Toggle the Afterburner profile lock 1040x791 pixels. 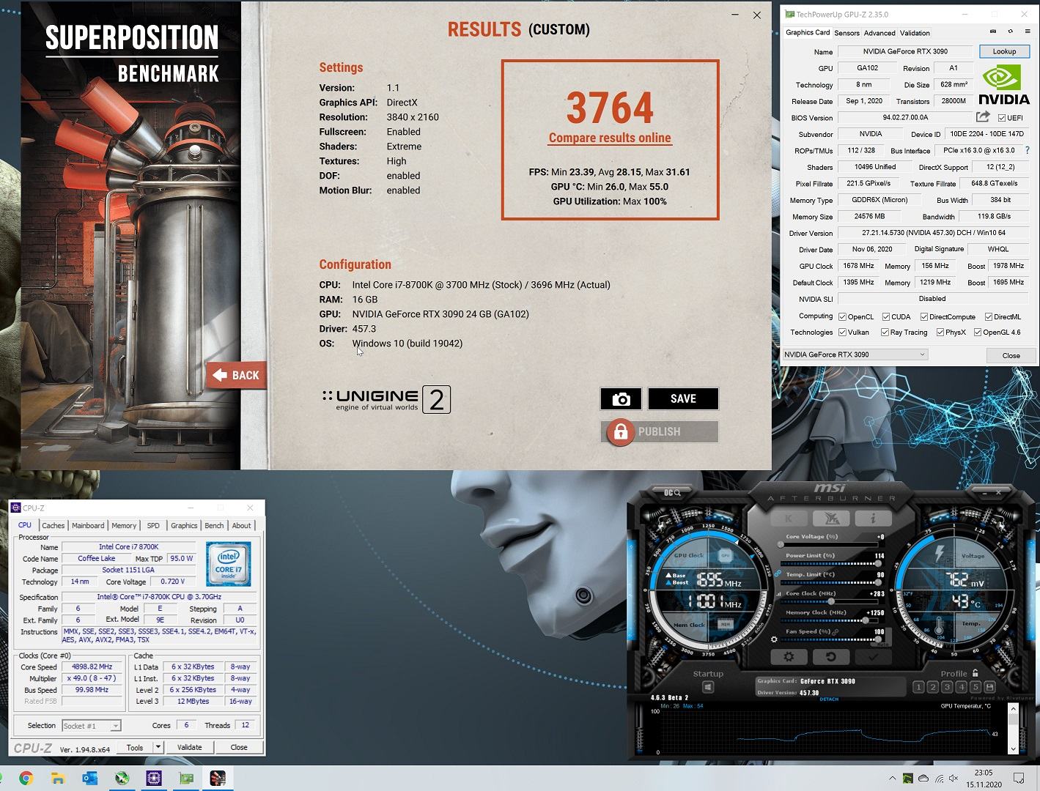[x=976, y=673]
